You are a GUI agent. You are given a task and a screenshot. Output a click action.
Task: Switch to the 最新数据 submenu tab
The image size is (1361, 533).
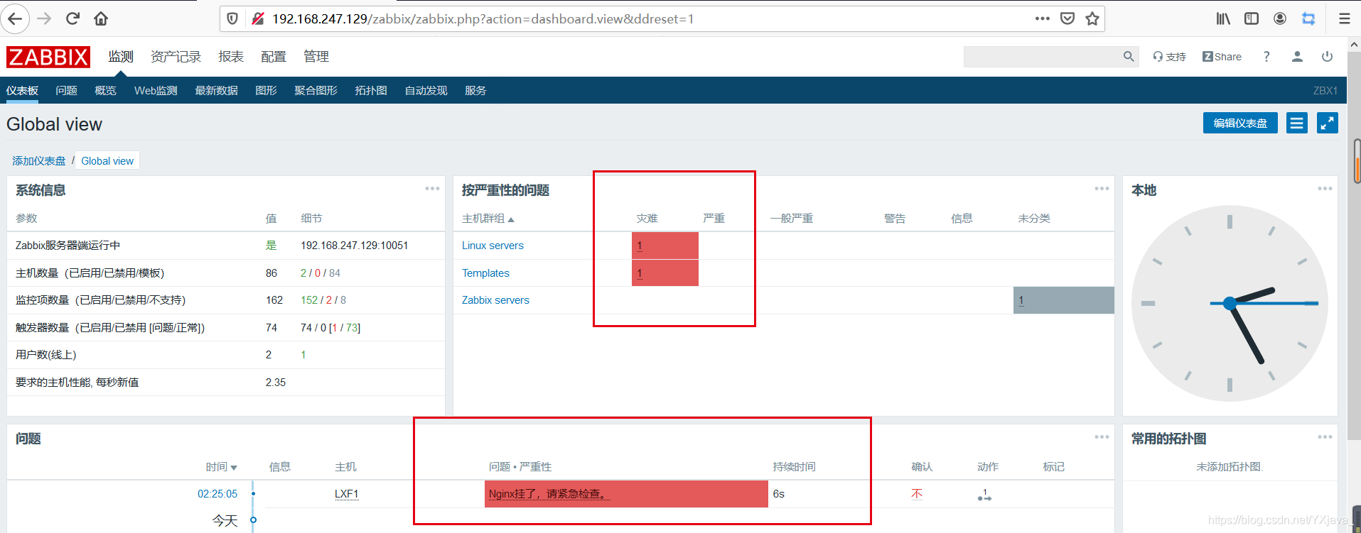pos(217,91)
